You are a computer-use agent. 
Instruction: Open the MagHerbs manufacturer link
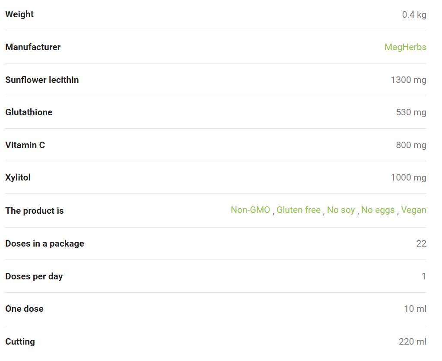pyautogui.click(x=405, y=47)
